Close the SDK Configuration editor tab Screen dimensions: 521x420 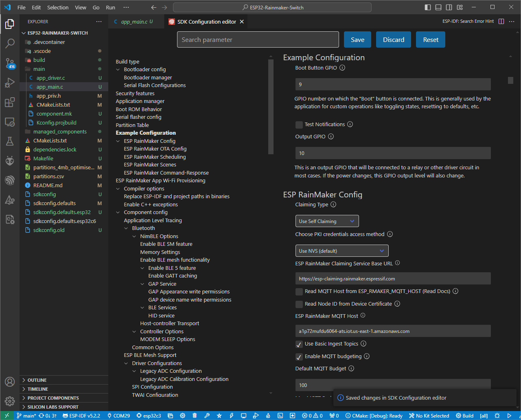pos(242,22)
